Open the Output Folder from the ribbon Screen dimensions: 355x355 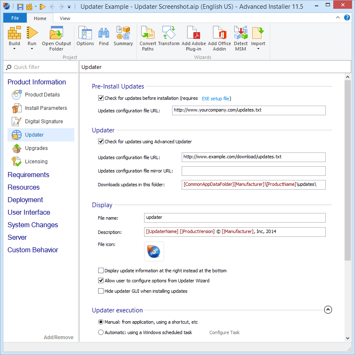(56, 33)
